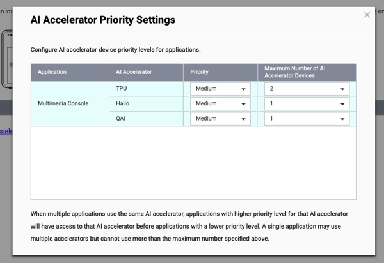
Task: Select the TPU accelerator row label
Action: [x=122, y=89]
